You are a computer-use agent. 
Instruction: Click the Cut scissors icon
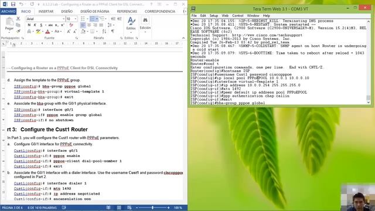(x=18, y=19)
